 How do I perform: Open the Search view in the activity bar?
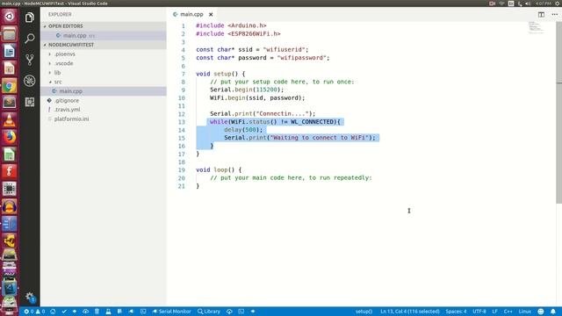29,39
